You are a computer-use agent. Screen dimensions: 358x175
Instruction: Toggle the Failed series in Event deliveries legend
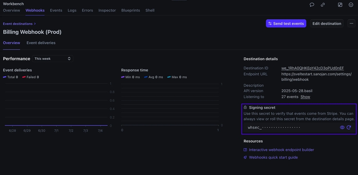click(30, 77)
